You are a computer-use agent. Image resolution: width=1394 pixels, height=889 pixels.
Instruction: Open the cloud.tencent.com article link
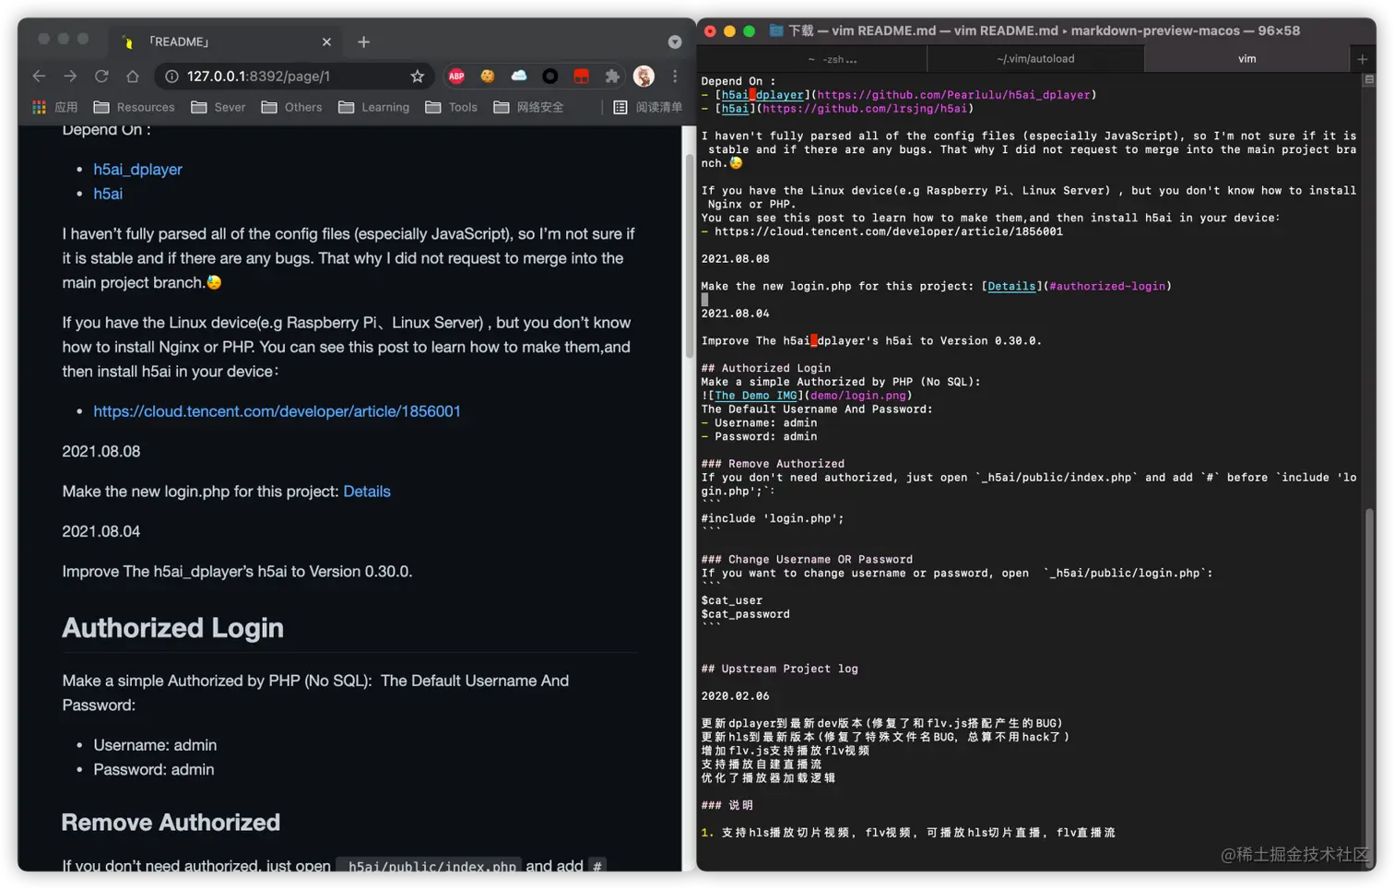[x=277, y=411]
